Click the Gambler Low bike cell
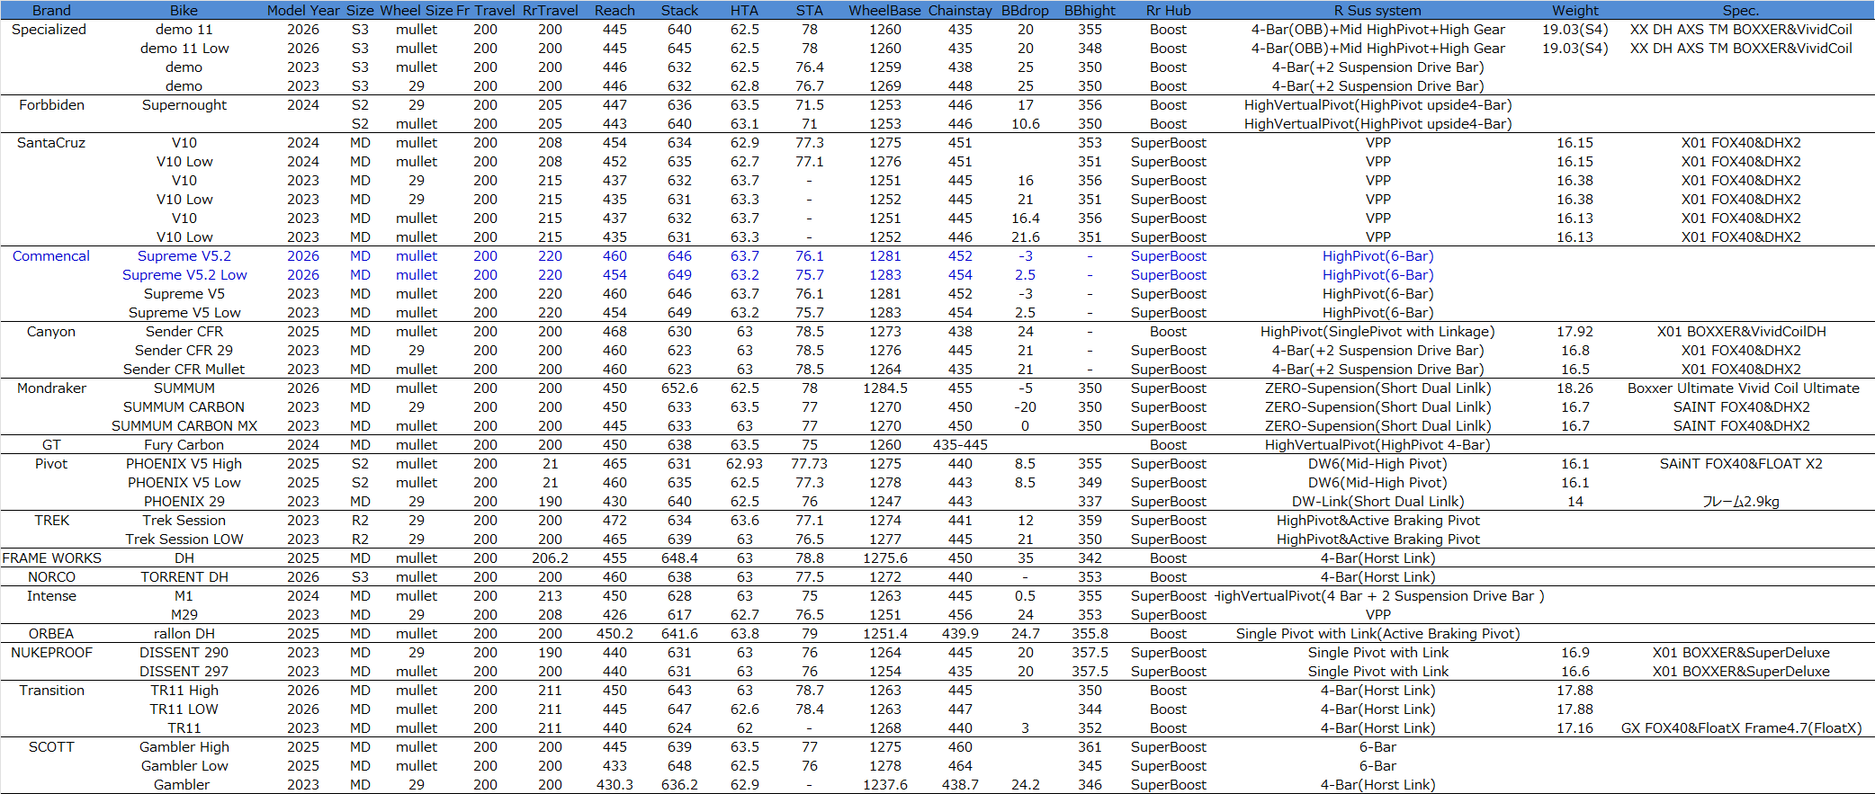Image resolution: width=1875 pixels, height=794 pixels. [184, 766]
